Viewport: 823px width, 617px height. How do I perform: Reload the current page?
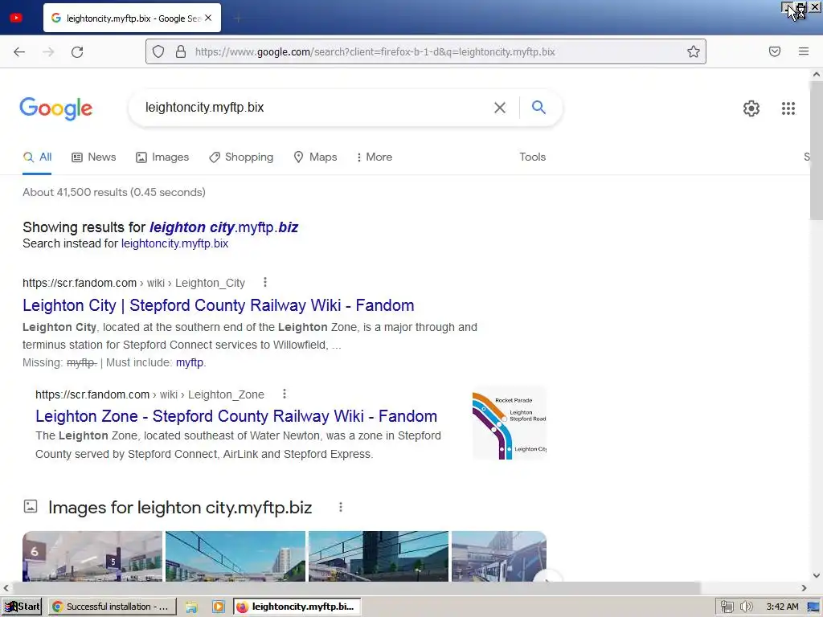click(77, 51)
